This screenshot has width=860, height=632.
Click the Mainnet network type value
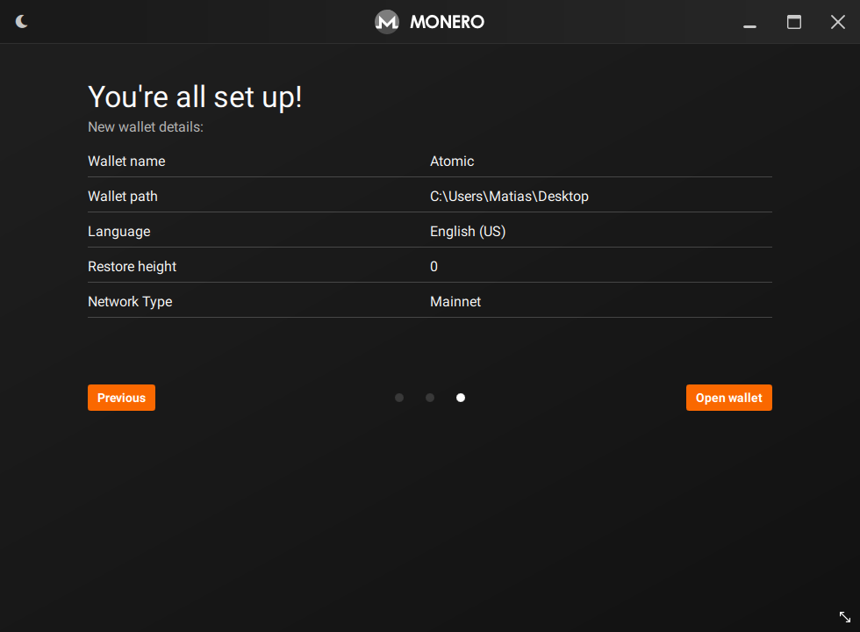pyautogui.click(x=455, y=302)
